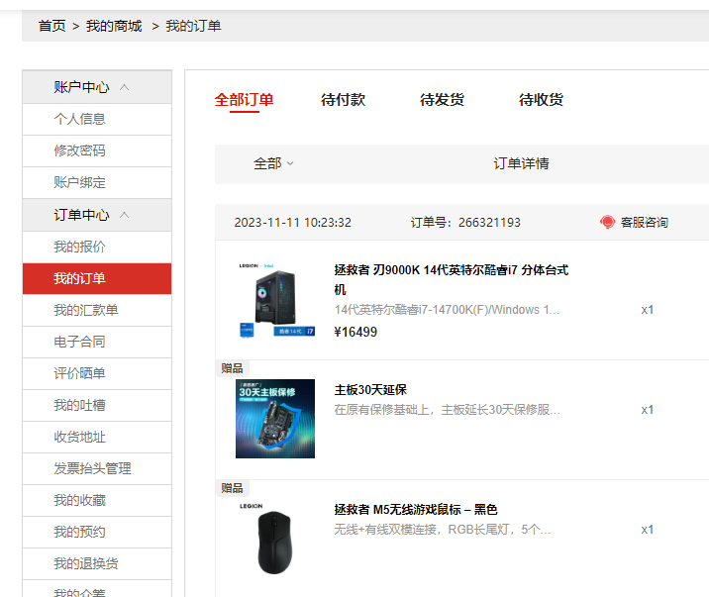Open product title 主板30天延保

pyautogui.click(x=370, y=389)
